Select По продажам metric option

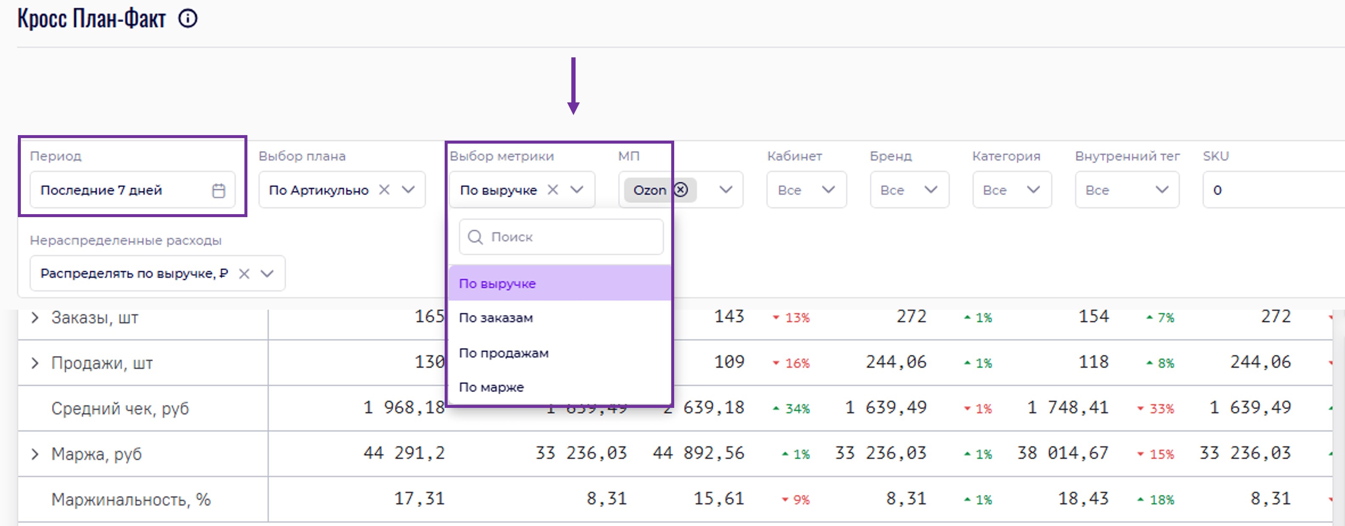(x=504, y=353)
